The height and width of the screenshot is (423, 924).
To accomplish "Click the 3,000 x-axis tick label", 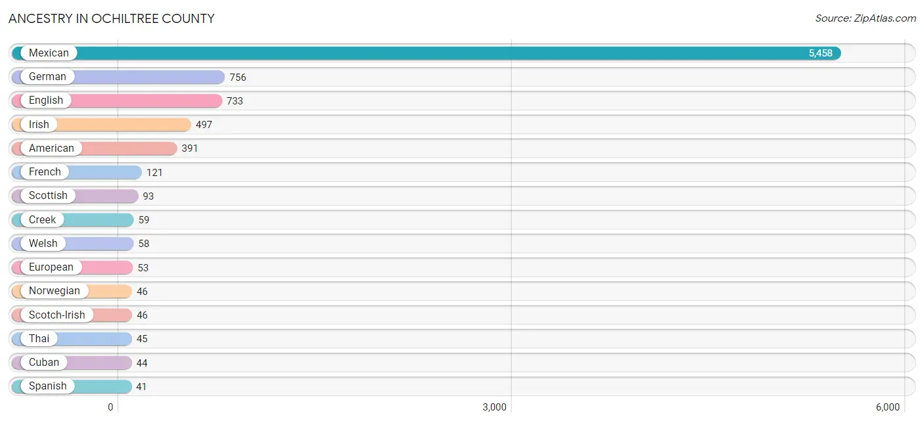I will 494,407.
